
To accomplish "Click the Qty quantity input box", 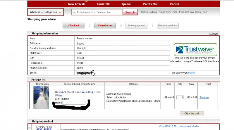I will tap(180, 97).
